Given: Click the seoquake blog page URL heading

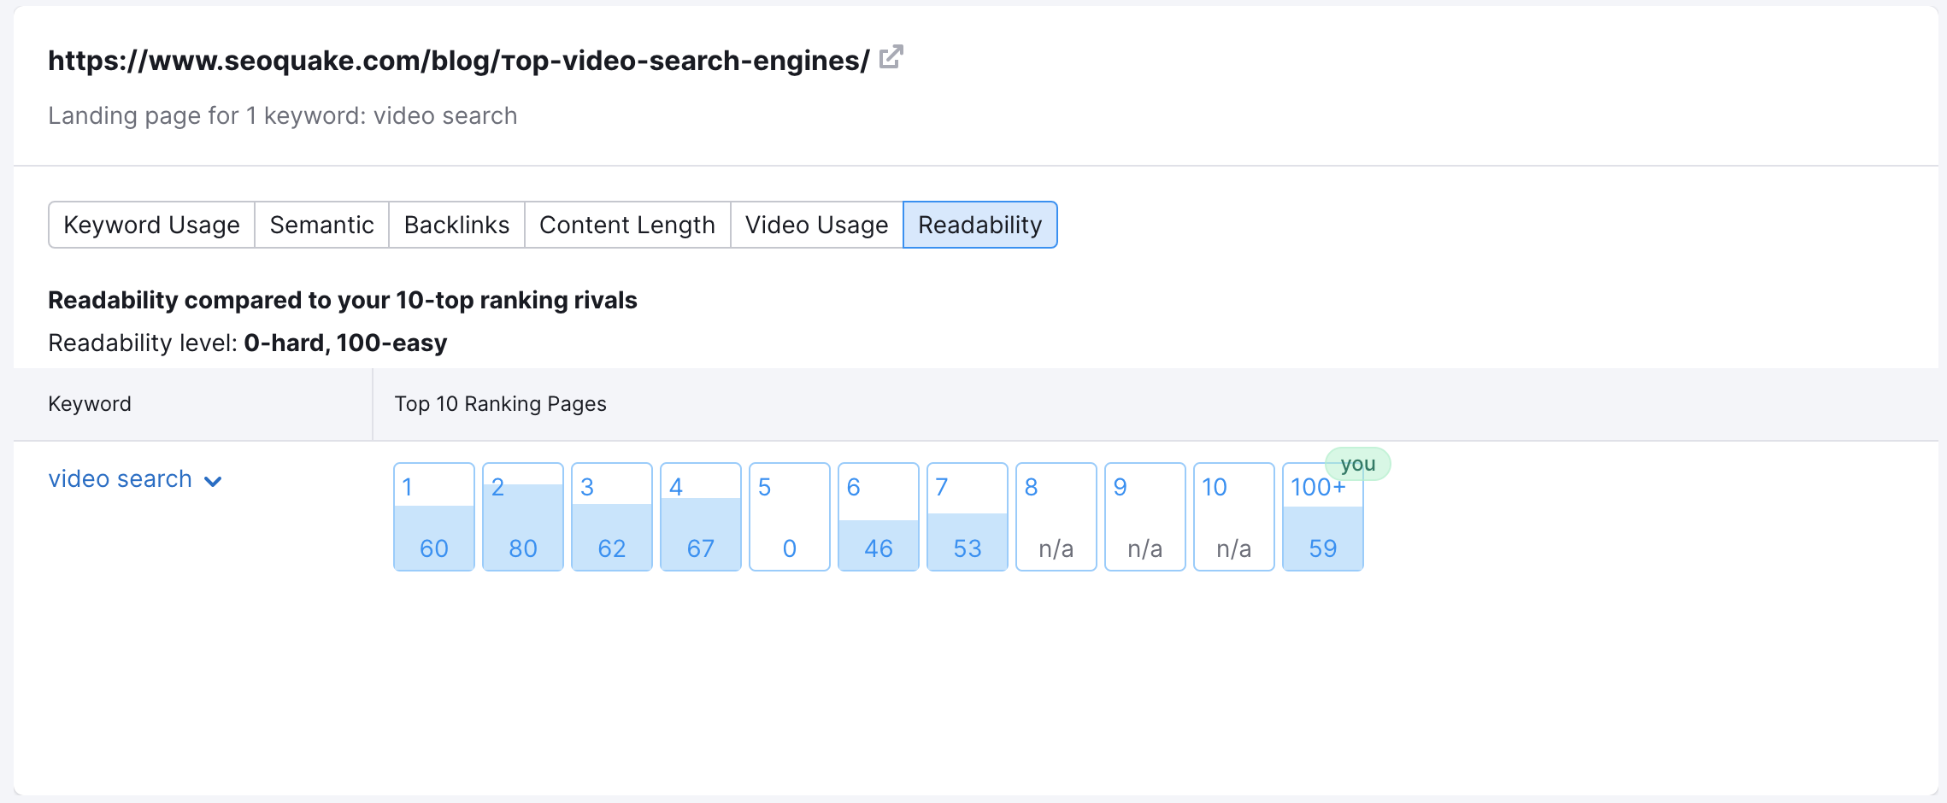Looking at the screenshot, I should 458,61.
